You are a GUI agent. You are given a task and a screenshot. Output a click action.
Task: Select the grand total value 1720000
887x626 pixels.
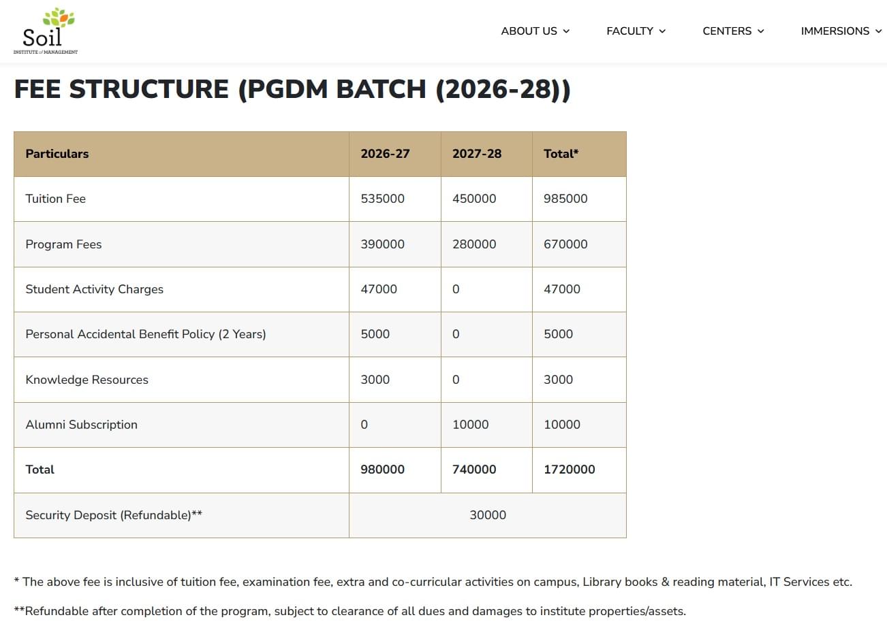point(569,469)
